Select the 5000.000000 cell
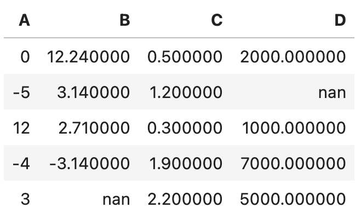 (293, 199)
